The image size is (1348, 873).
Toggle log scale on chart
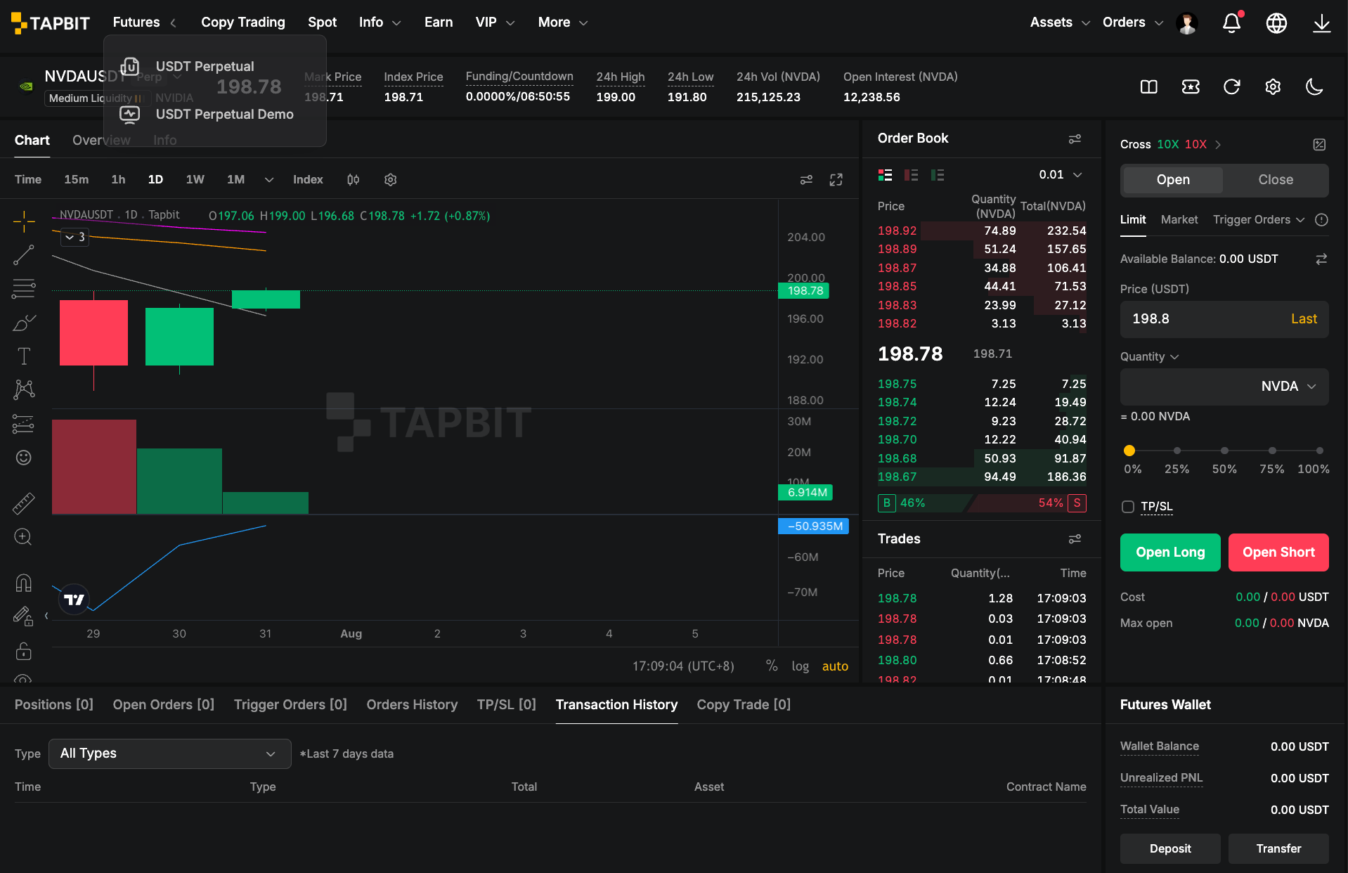point(800,666)
